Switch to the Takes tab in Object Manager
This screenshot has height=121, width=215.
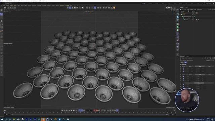[x=186, y=7]
